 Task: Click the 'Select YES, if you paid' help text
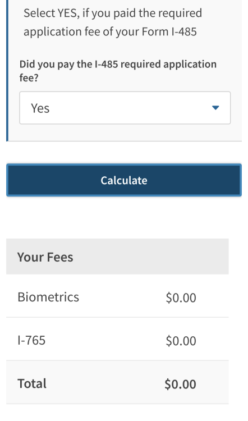[113, 13]
